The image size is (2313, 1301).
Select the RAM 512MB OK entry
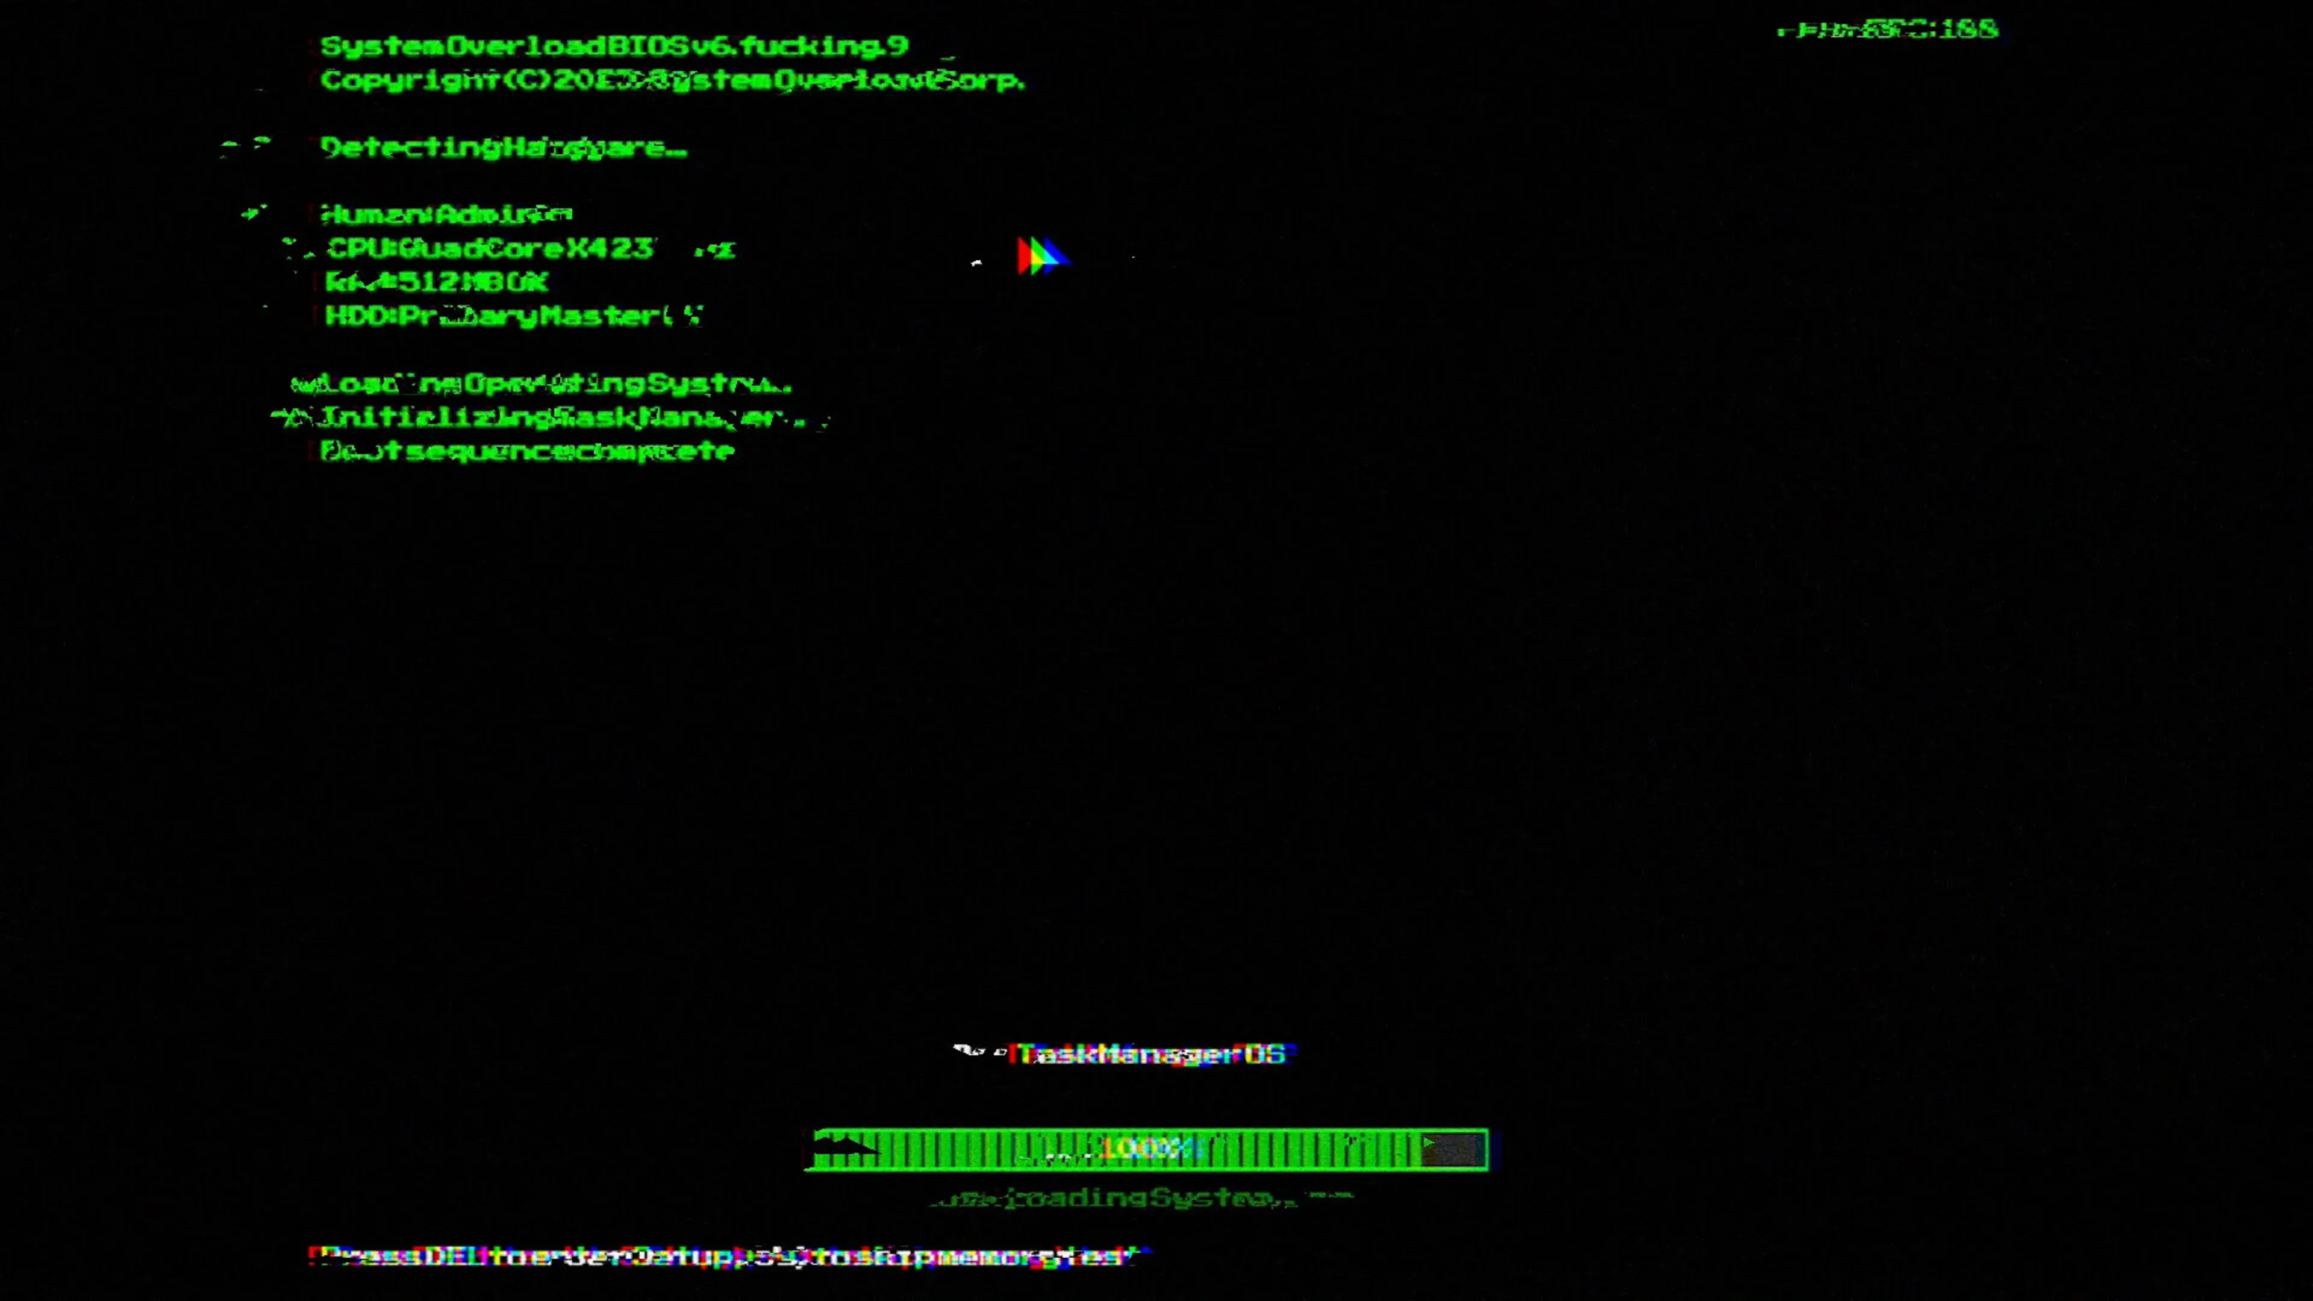pyautogui.click(x=436, y=282)
